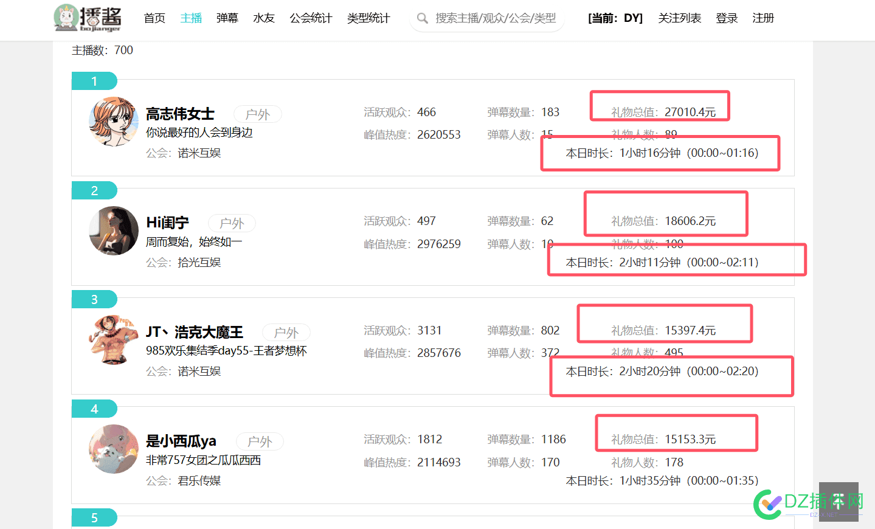Image resolution: width=875 pixels, height=529 pixels.
Task: Click 弹幕人数: 170
Action: [524, 463]
